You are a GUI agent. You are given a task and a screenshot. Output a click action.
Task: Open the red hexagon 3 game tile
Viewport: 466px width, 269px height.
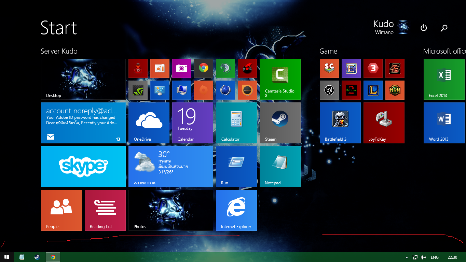373,68
